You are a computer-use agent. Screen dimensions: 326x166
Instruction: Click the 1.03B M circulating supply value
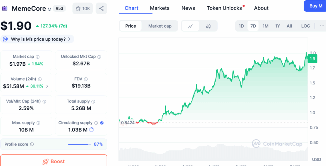click(x=78, y=130)
